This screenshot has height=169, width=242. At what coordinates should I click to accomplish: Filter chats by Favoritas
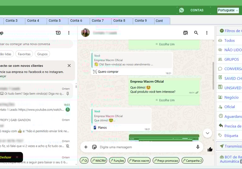tap(24, 54)
